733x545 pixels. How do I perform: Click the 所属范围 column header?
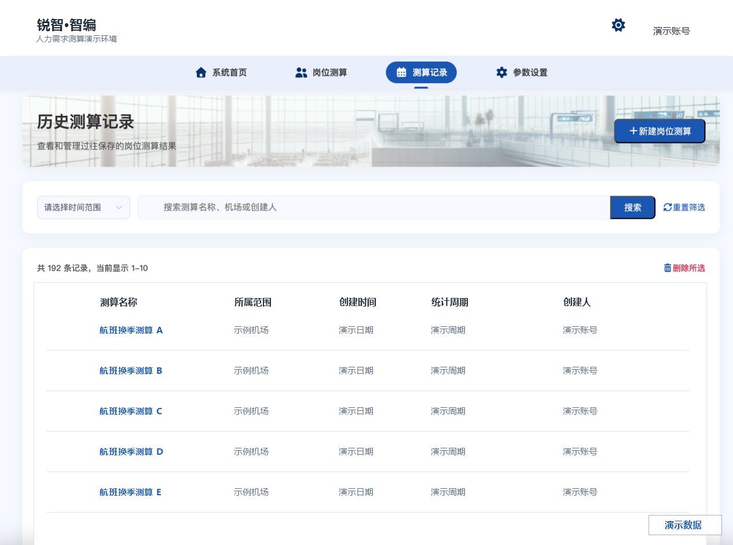pos(253,302)
